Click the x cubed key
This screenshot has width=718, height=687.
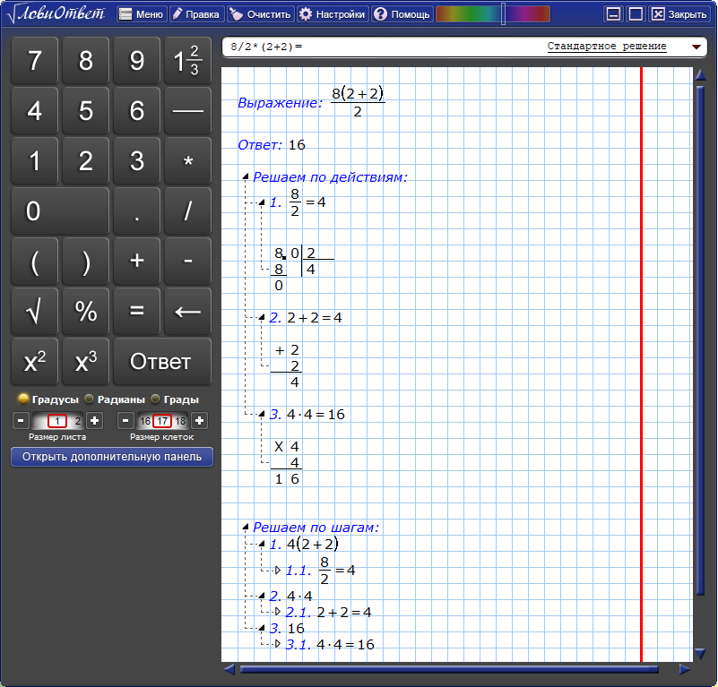[x=86, y=361]
